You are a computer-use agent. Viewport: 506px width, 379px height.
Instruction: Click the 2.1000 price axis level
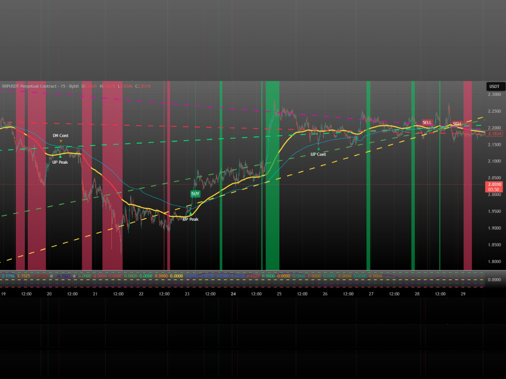click(x=494, y=161)
